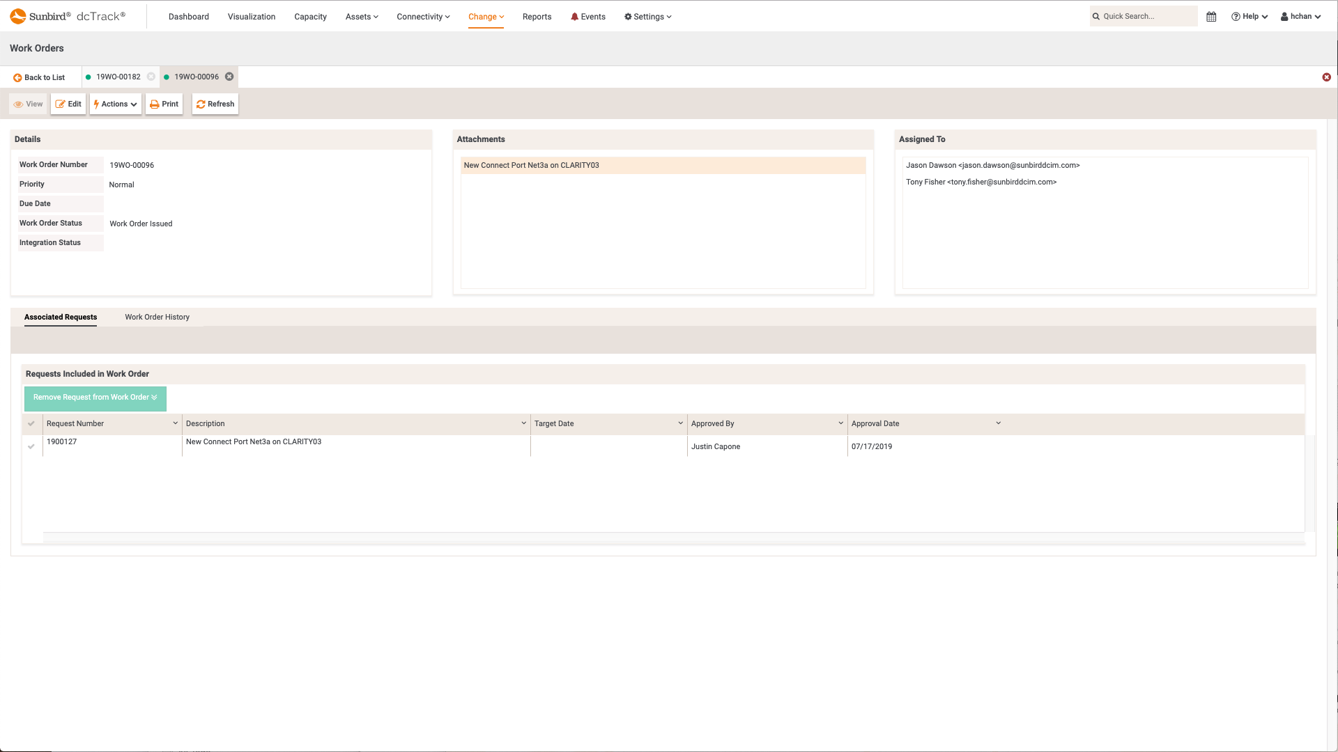This screenshot has height=752, width=1338.
Task: Open the Description column filter dropdown
Action: click(525, 423)
